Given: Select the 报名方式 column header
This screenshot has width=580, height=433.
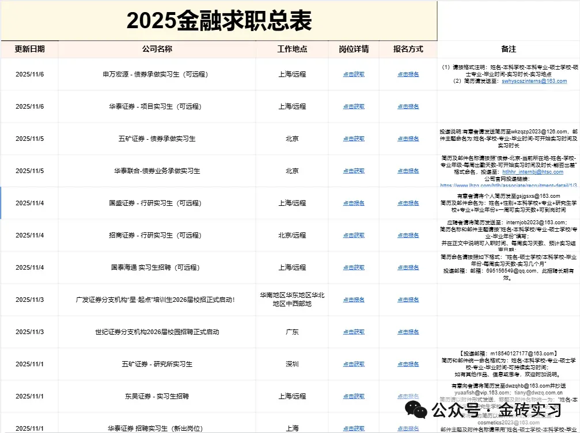Looking at the screenshot, I should coord(408,49).
